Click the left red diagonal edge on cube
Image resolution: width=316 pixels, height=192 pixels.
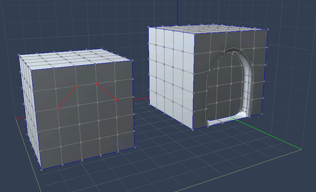pyautogui.click(x=67, y=97)
